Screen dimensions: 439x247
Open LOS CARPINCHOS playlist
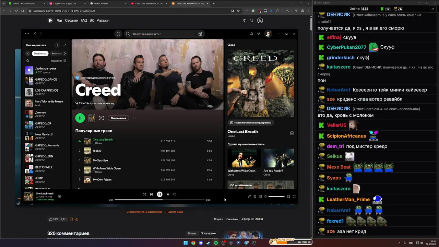click(x=46, y=92)
